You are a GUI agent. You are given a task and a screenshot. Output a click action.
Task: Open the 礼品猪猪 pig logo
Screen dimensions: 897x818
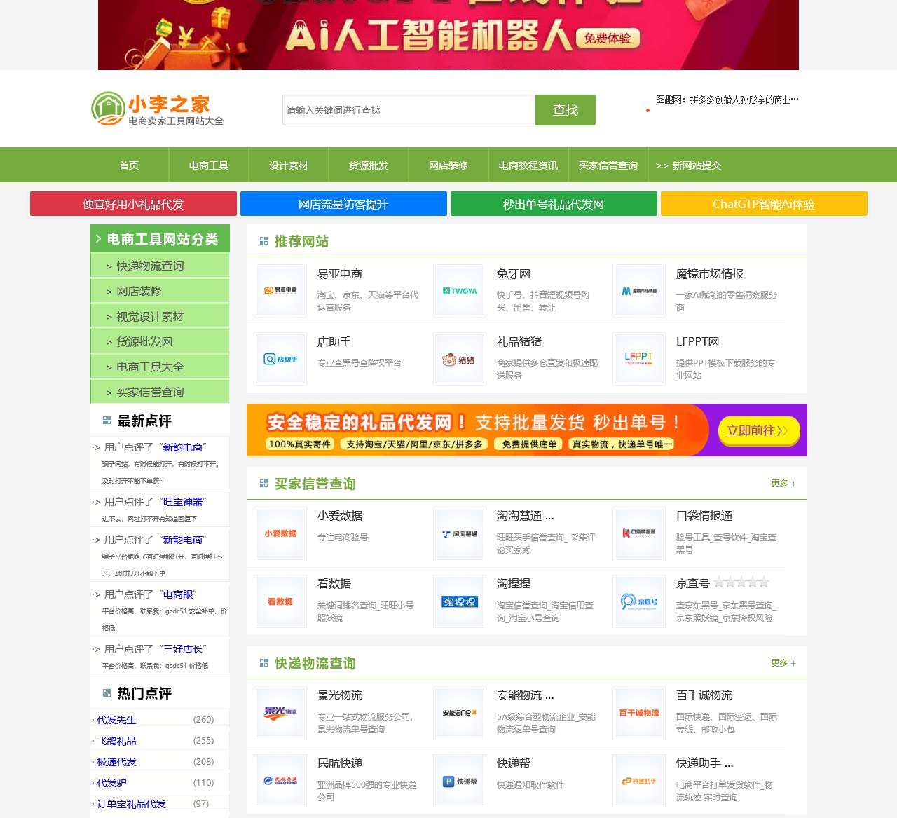point(460,358)
